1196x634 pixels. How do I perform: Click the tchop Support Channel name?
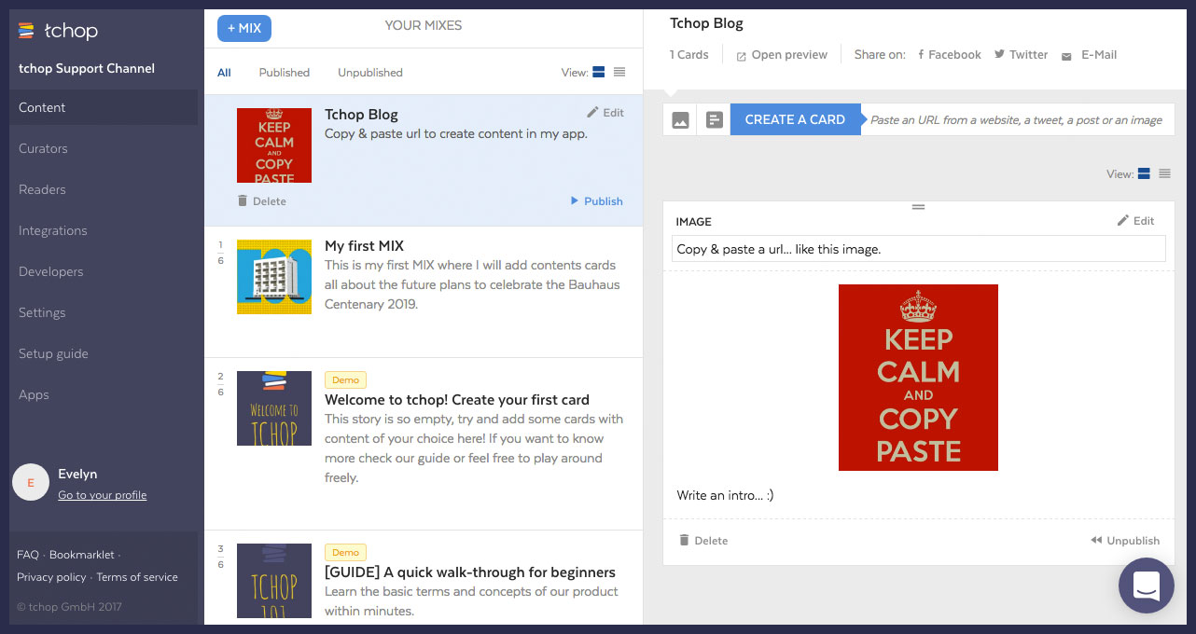(87, 68)
